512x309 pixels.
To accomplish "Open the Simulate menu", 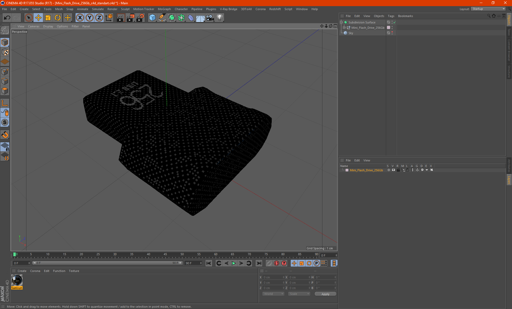I will [98, 9].
